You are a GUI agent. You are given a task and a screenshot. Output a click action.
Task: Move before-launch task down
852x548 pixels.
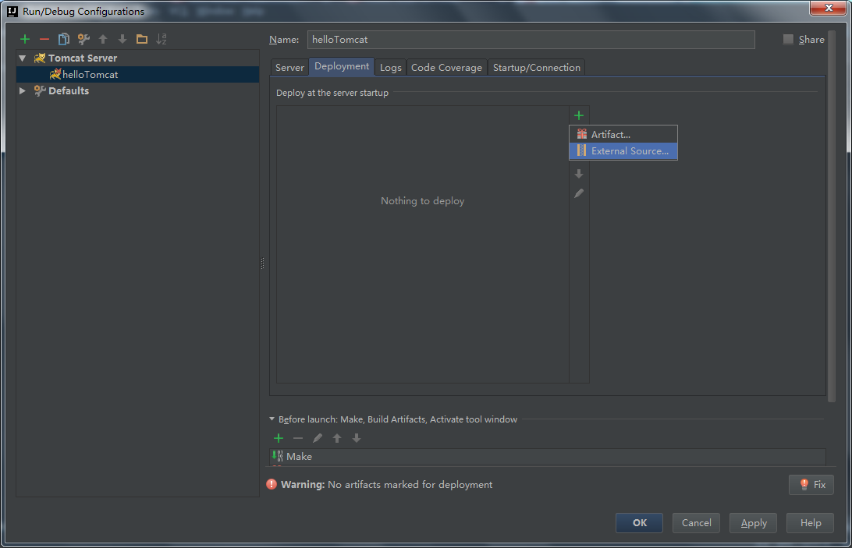coord(357,438)
